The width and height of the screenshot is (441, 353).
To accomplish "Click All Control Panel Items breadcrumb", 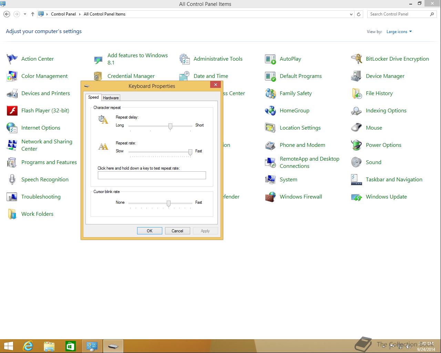I will (x=104, y=14).
